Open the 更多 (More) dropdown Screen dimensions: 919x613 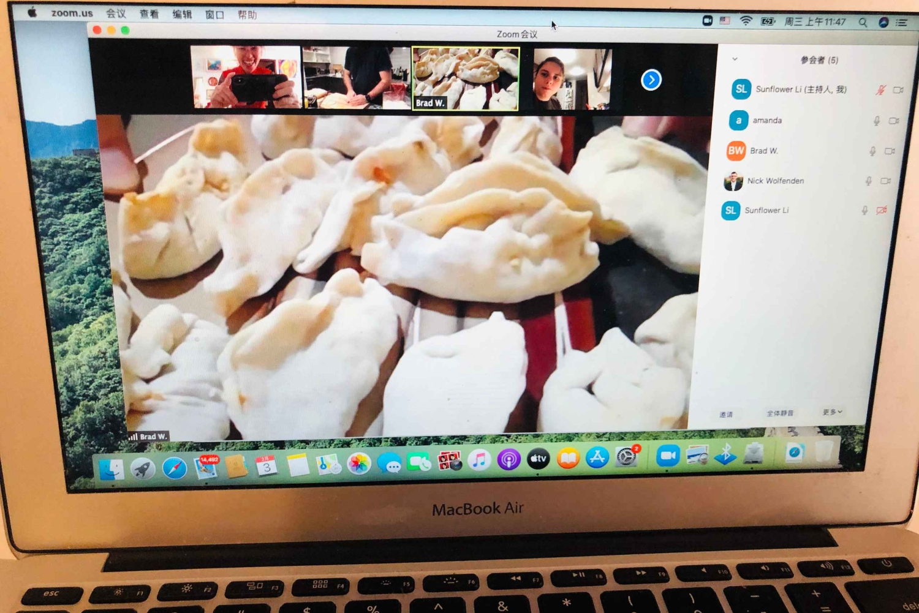[832, 412]
